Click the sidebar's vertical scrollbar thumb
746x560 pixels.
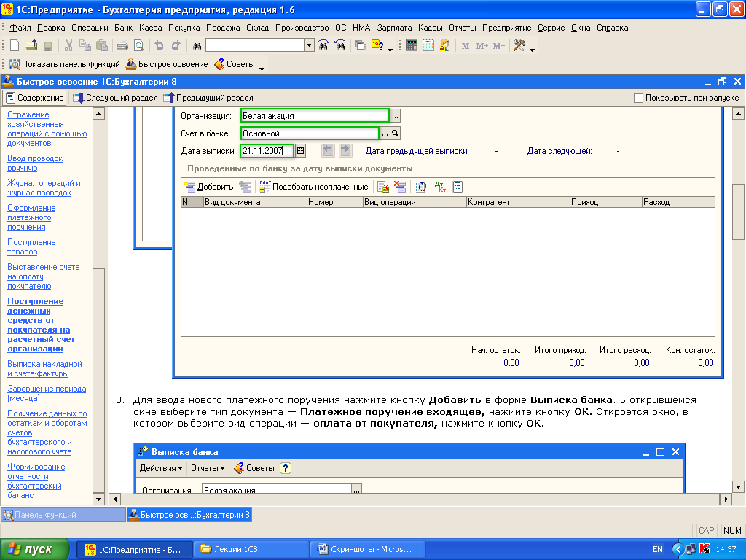click(98, 380)
